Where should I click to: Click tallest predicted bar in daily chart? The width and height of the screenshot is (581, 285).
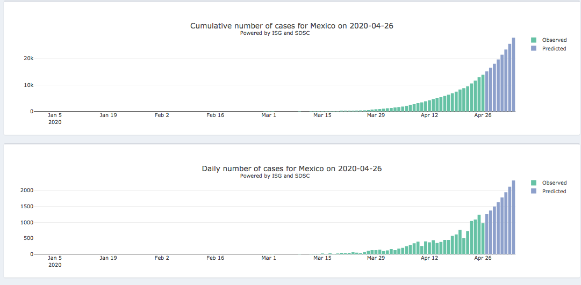tap(513, 217)
